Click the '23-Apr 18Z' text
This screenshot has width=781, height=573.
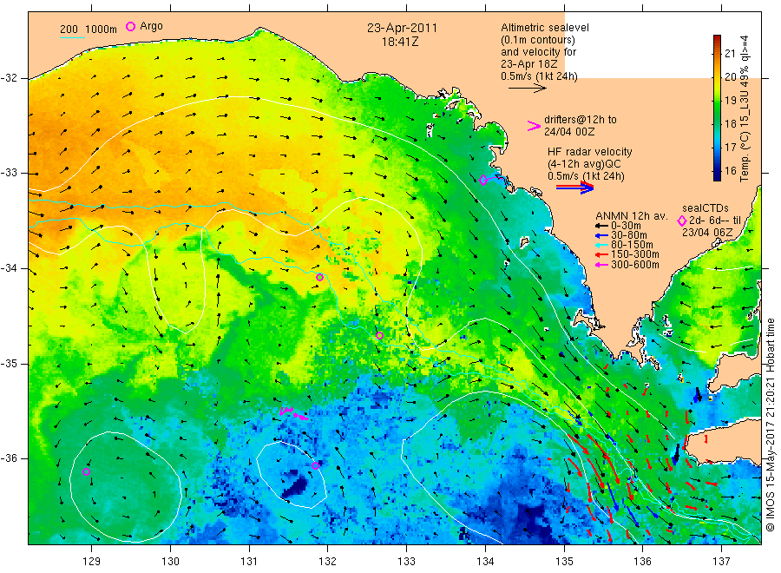(x=529, y=64)
